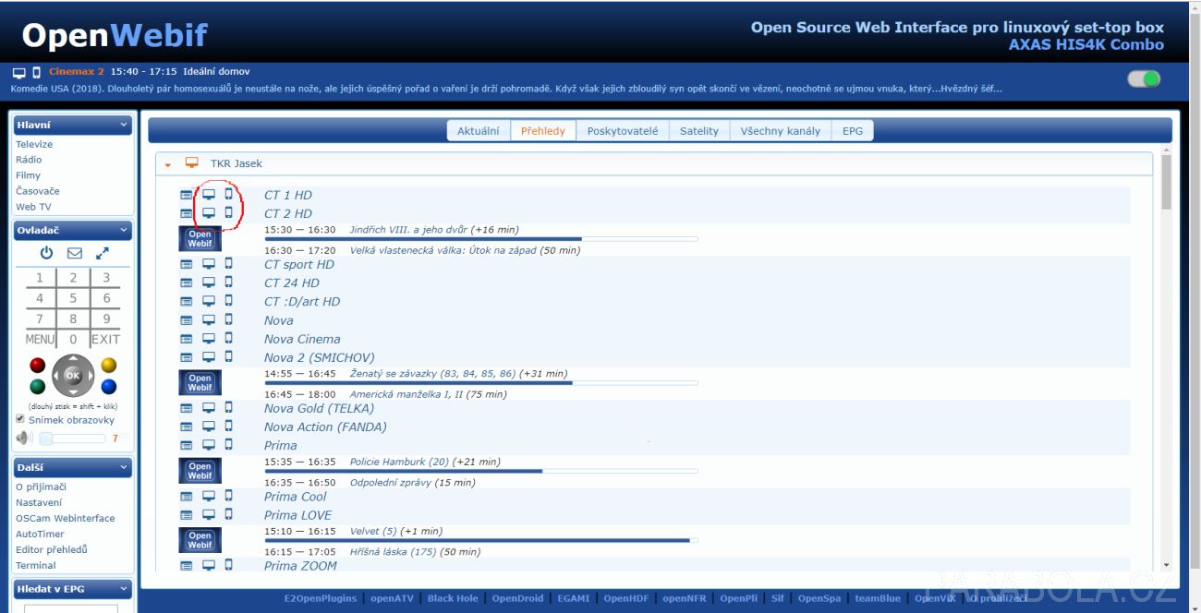Click the EPG search input field
The width and height of the screenshot is (1201, 613).
pos(71,608)
